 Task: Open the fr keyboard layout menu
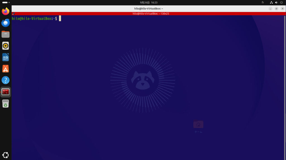pos(263,2)
